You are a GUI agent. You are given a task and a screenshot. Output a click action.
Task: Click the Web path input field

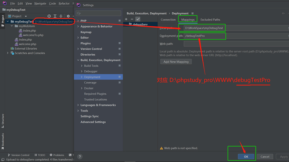click(236, 44)
